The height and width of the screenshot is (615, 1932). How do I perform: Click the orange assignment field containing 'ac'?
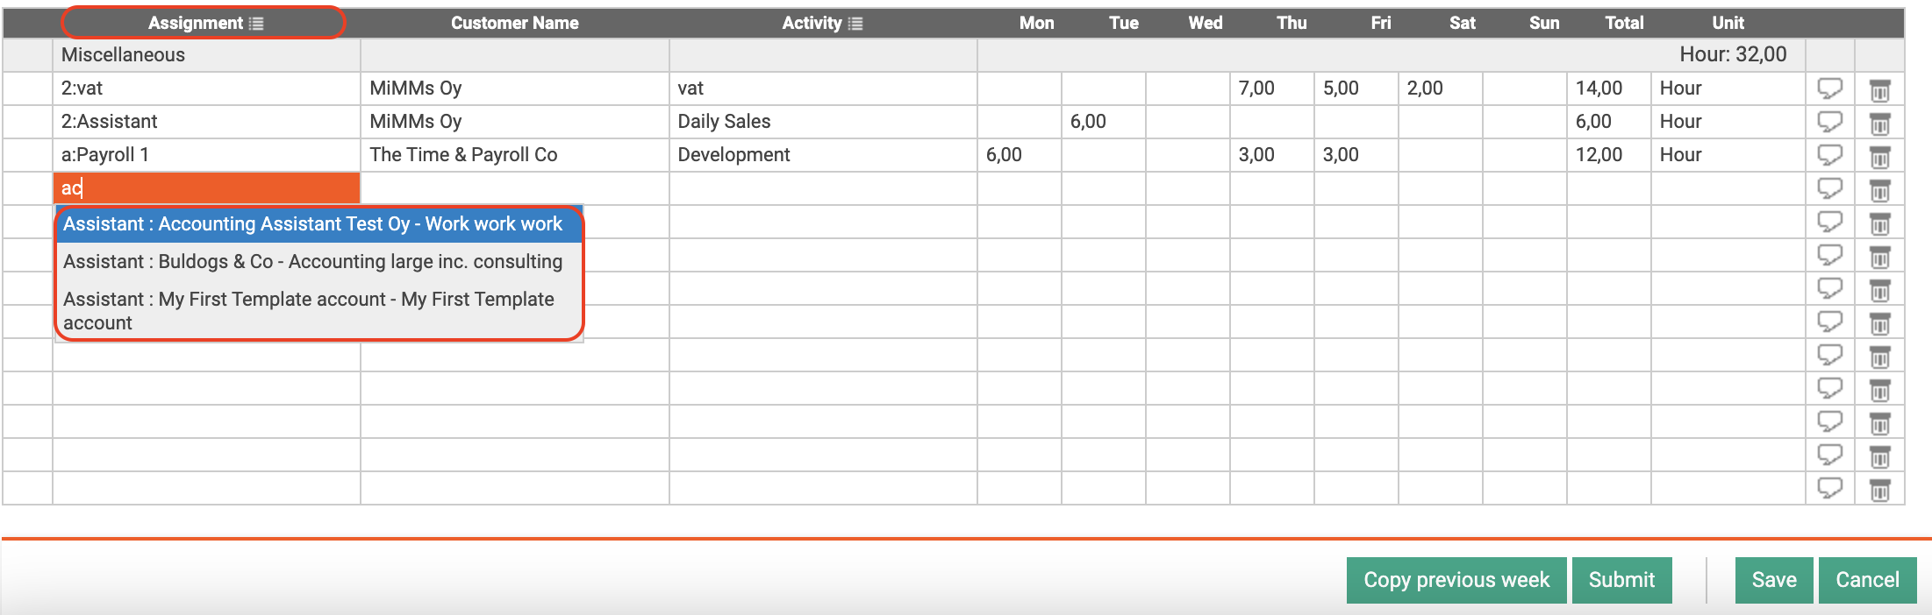coord(206,188)
